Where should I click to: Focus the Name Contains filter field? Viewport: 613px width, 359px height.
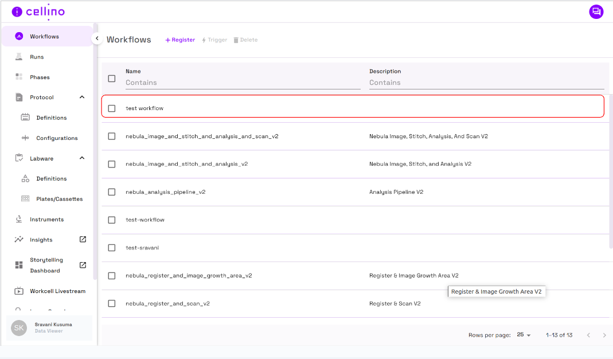point(243,83)
